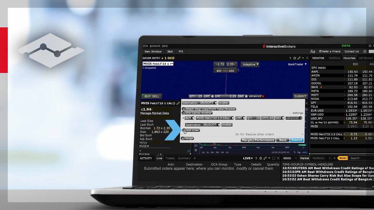Open the File menu
This screenshot has height=210, width=374.
point(146,46)
